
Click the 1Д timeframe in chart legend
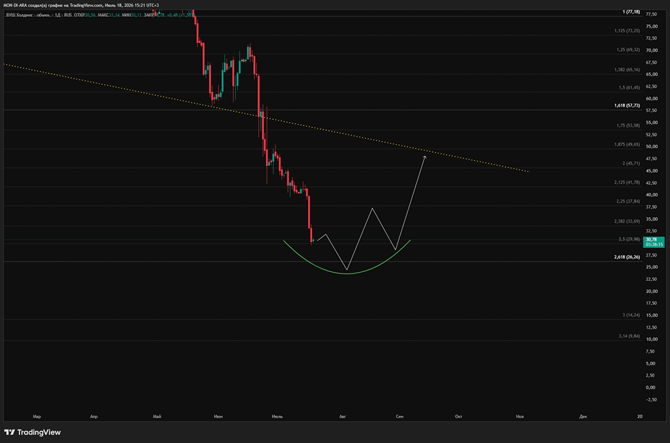pos(58,15)
